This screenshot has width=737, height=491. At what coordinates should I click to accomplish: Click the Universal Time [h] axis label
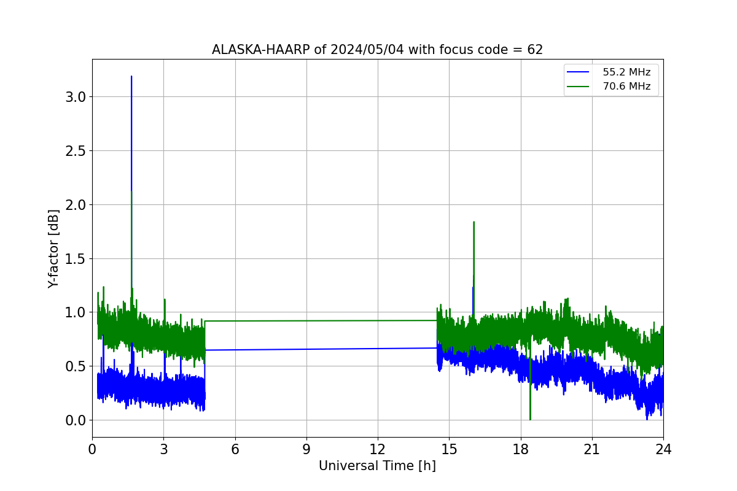point(377,466)
